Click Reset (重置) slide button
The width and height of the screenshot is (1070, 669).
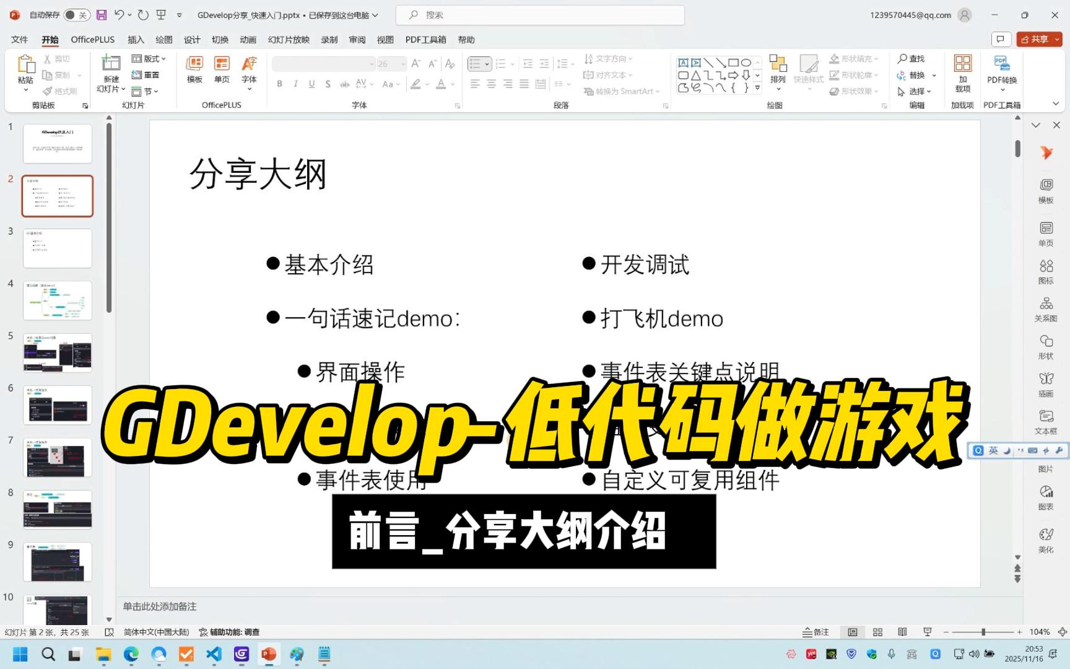(x=146, y=75)
